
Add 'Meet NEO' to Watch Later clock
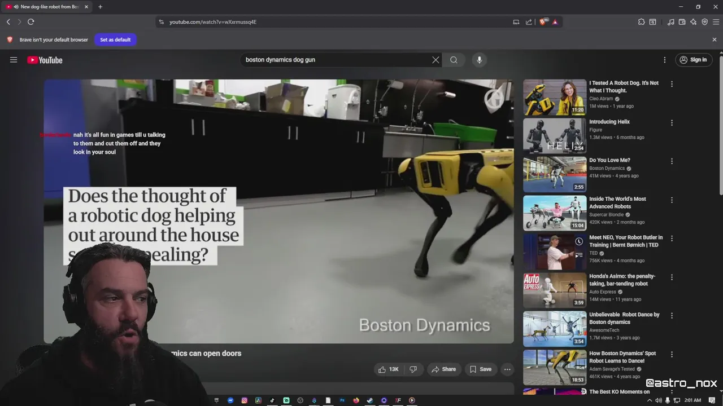(579, 241)
